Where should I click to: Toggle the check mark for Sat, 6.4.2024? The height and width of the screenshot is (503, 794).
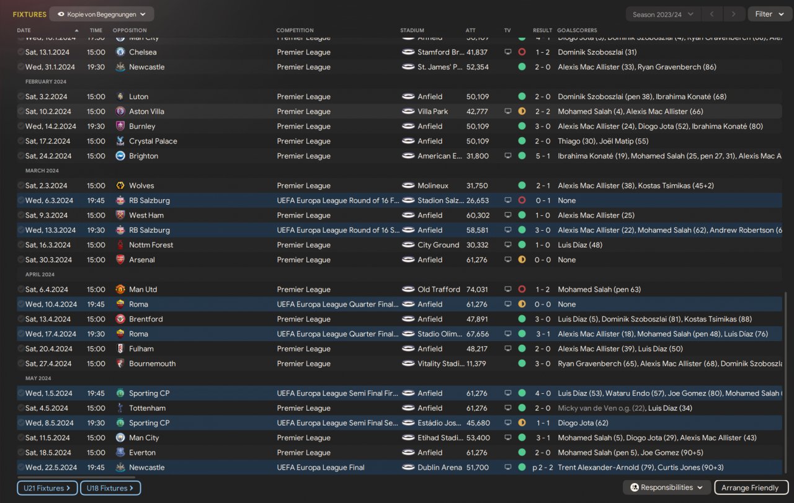tap(21, 290)
